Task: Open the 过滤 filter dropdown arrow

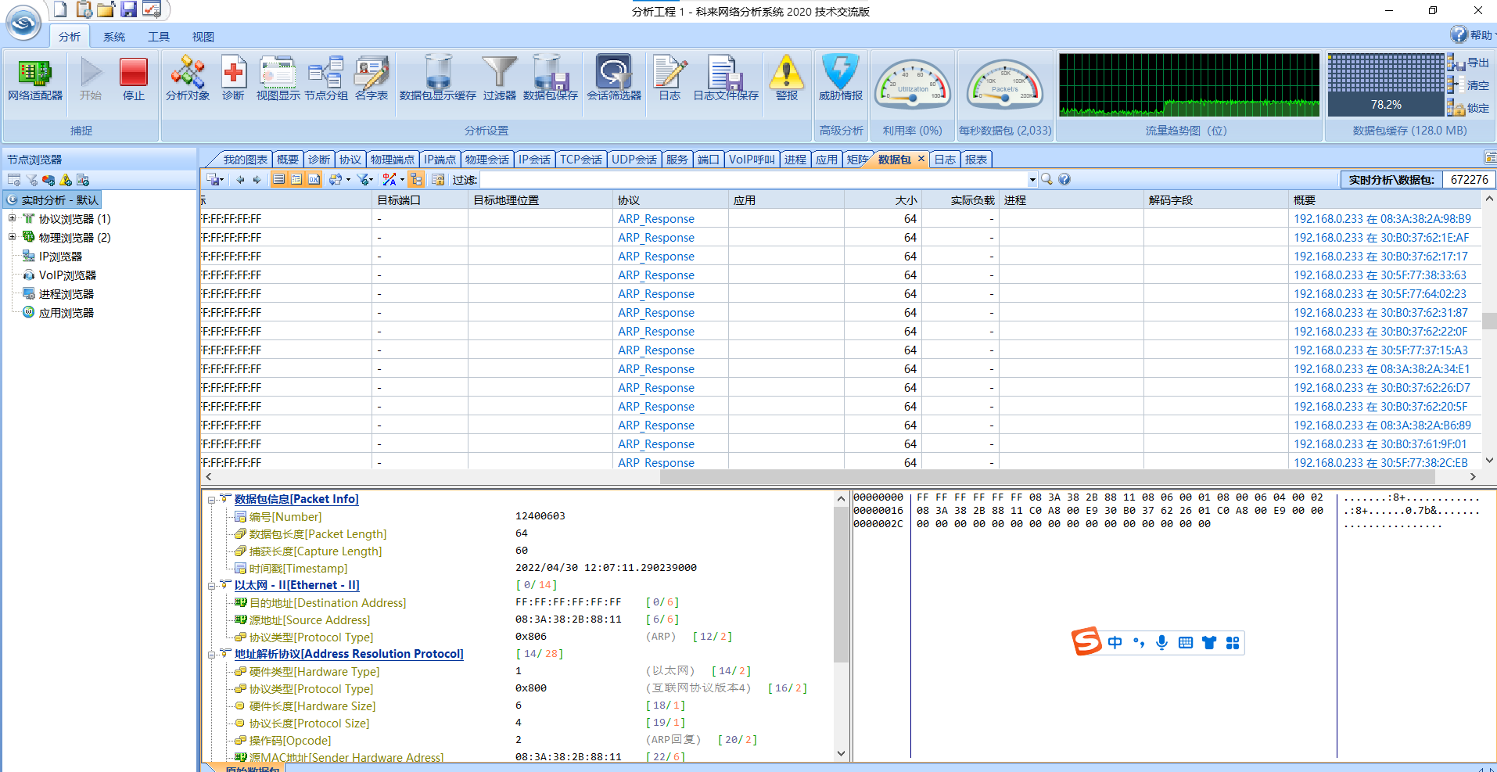Action: tap(1032, 180)
